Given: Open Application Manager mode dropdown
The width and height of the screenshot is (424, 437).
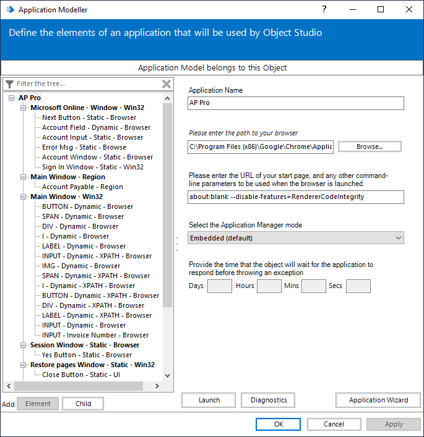Looking at the screenshot, I should pyautogui.click(x=296, y=238).
